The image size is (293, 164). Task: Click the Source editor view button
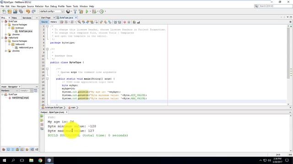44,22
